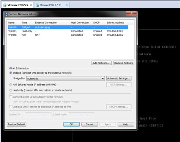Select the Host-only radio option

[x=11, y=90]
